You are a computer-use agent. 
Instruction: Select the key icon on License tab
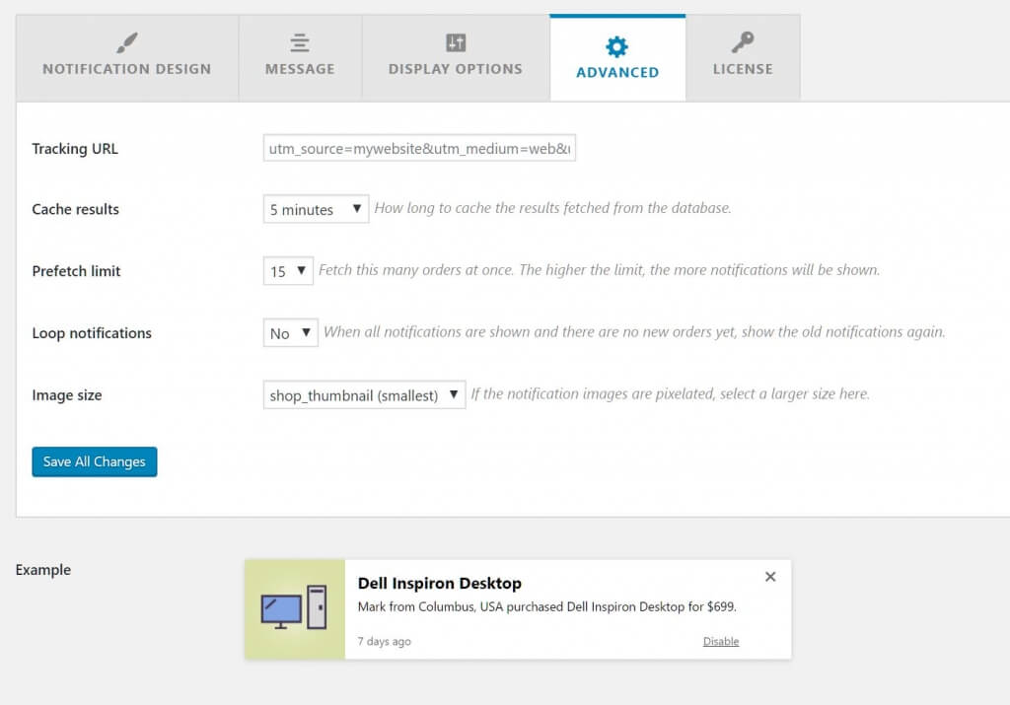[x=743, y=42]
